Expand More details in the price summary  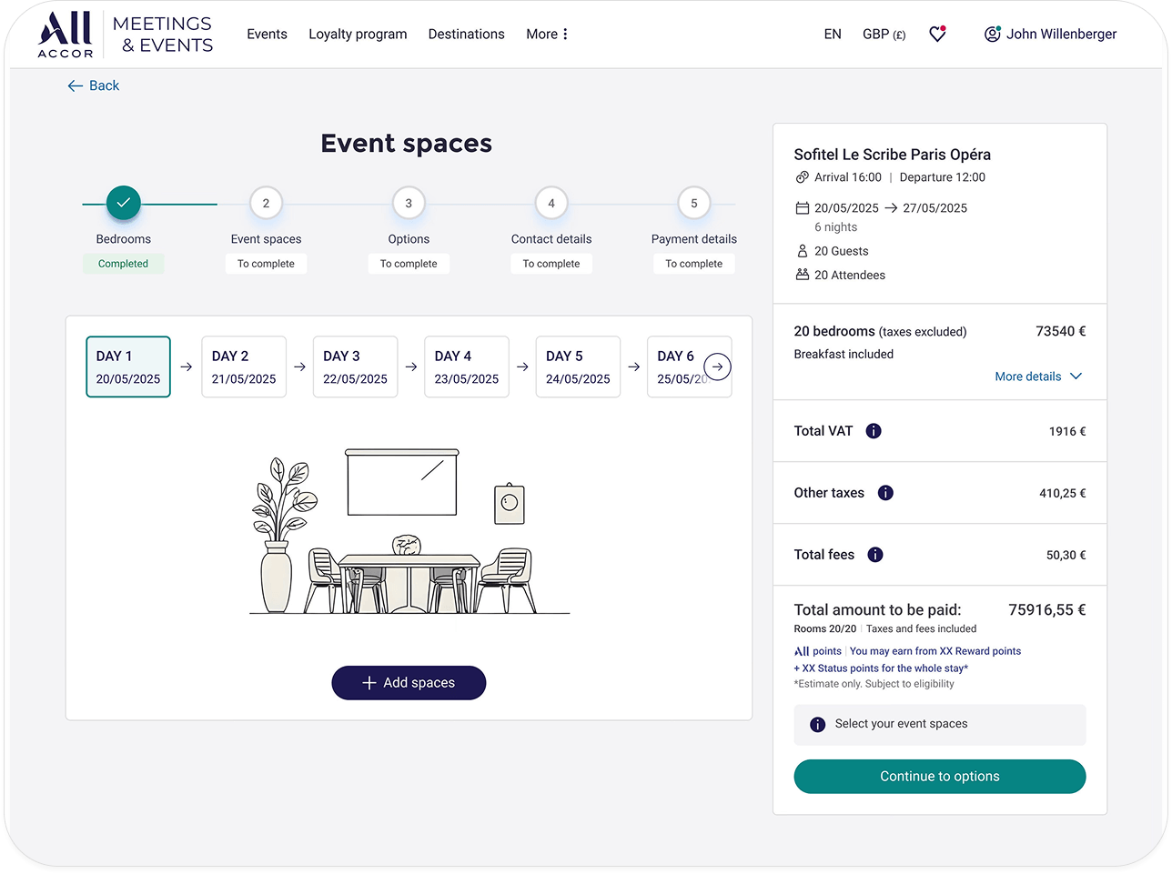coord(1037,376)
